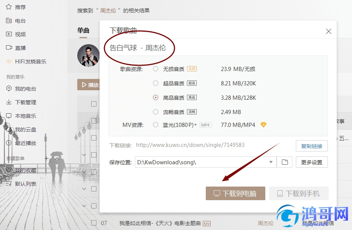The image size is (352, 230).
Task: Open the 推荐 recommendations page
Action: point(16,7)
